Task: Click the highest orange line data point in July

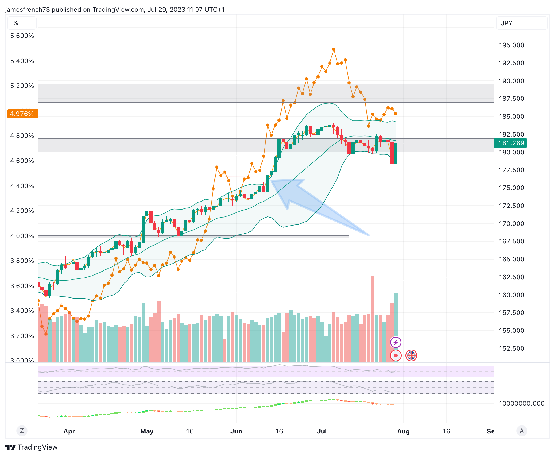Action: click(x=334, y=49)
